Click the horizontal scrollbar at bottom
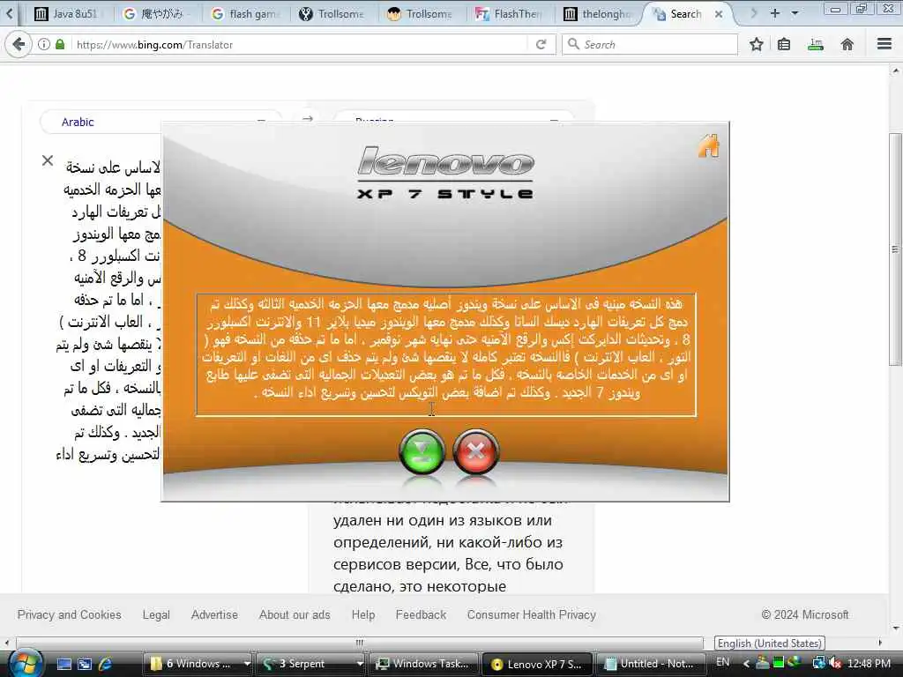Image resolution: width=903 pixels, height=677 pixels. point(360,643)
